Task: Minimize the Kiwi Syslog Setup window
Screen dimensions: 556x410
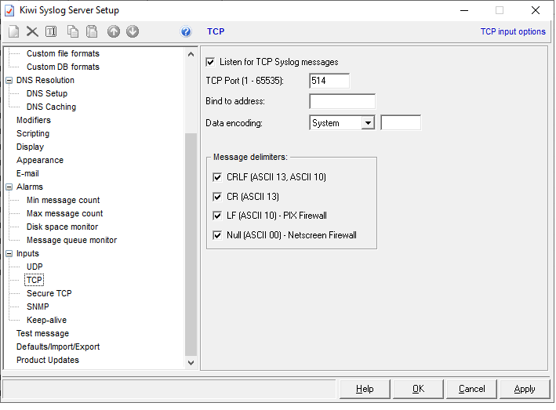Action: [464, 10]
